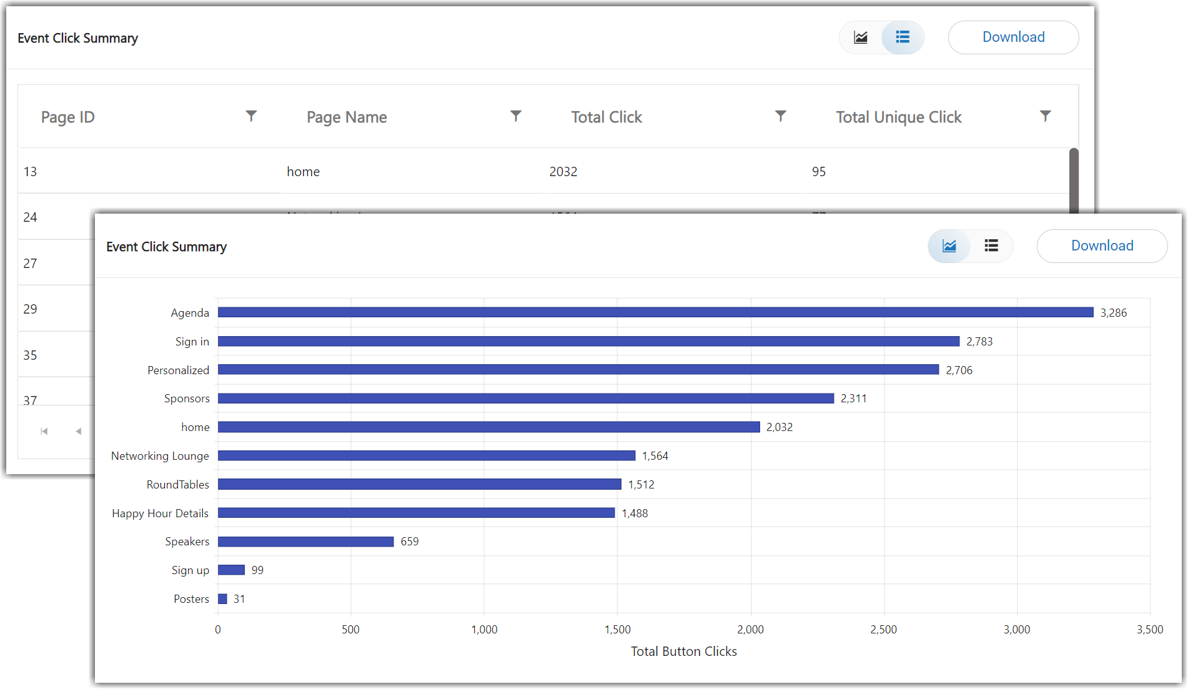Viewport: 1188px width, 689px height.
Task: Switch front panel to list view
Action: (x=991, y=246)
